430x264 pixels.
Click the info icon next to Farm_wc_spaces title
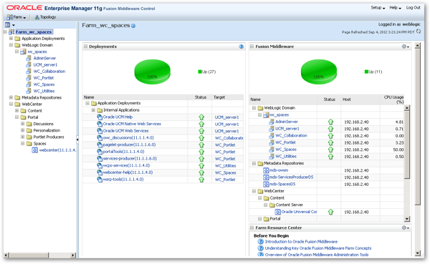click(133, 26)
